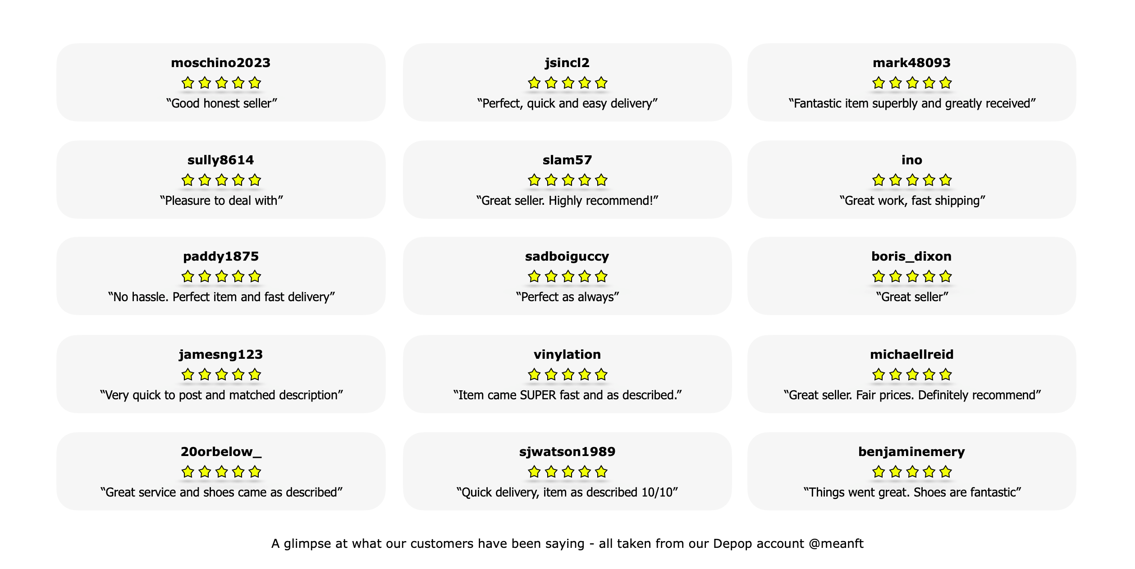Select the stars below benjaminemery
Screen dimensions: 1135x569
(912, 472)
